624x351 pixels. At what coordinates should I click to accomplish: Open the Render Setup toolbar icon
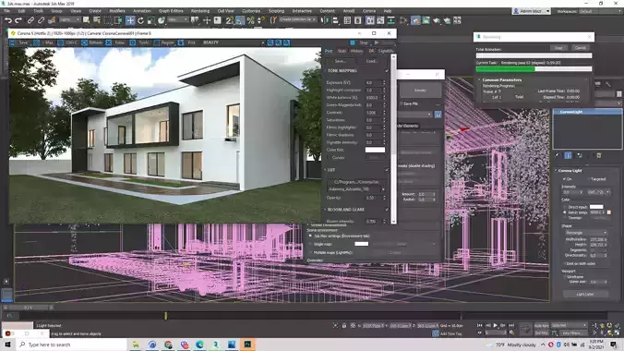(415, 20)
